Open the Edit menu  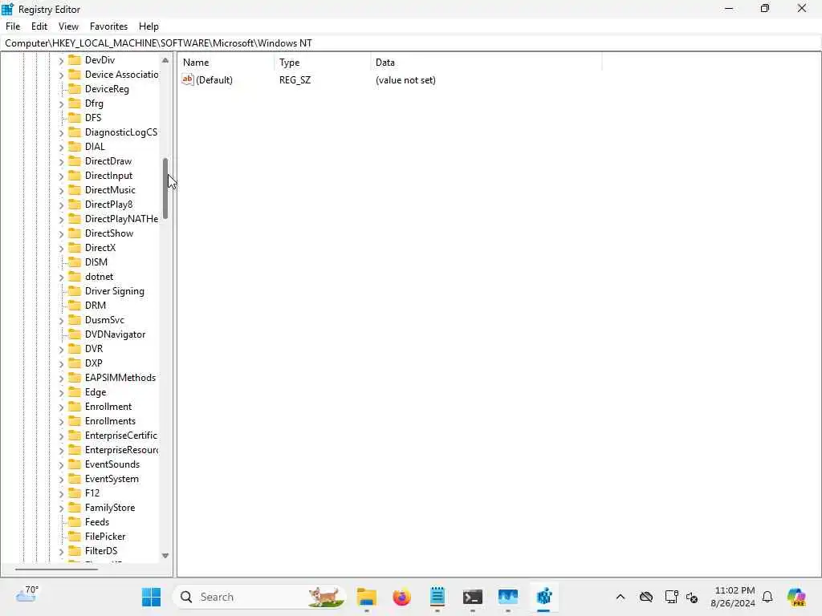(39, 26)
